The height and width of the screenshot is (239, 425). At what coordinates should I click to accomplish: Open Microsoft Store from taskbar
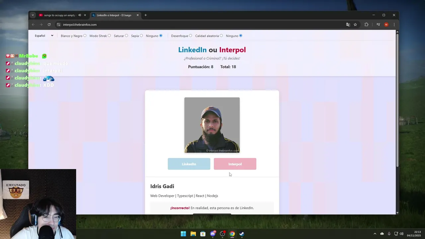point(203,234)
